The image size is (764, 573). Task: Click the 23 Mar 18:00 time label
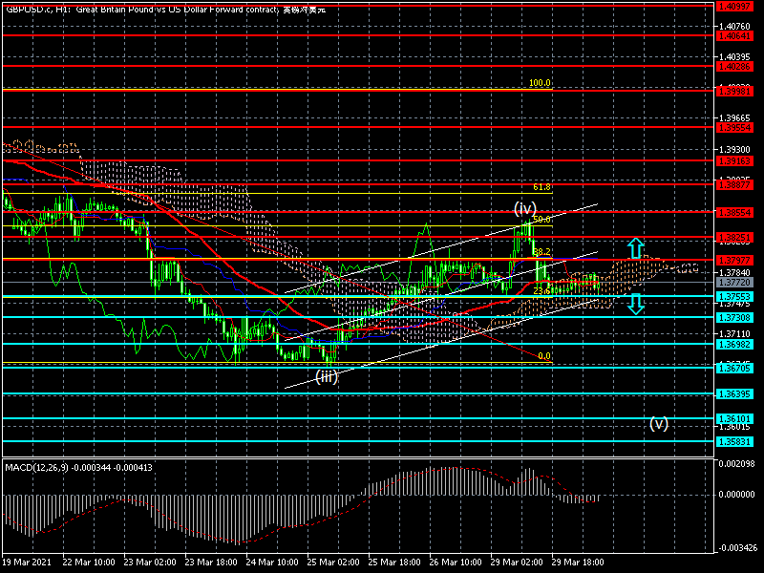tap(211, 562)
